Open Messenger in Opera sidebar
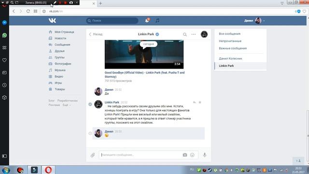This screenshot has width=309, height=174. tap(4, 23)
